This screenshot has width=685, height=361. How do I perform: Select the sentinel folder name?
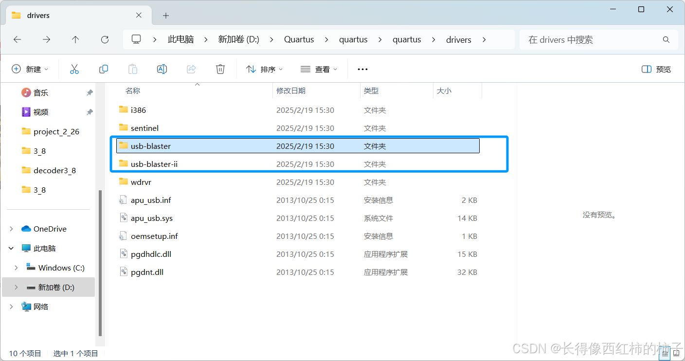(x=144, y=128)
